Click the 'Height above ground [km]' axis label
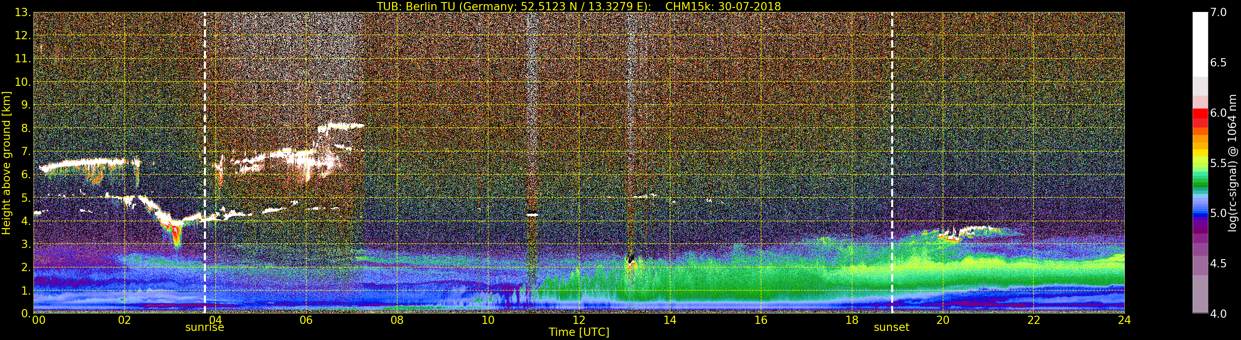Image resolution: width=1241 pixels, height=340 pixels. click(x=6, y=163)
